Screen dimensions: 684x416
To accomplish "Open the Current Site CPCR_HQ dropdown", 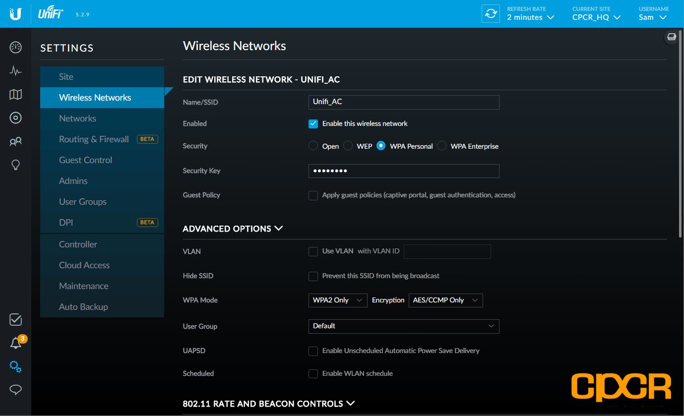I will (x=596, y=17).
